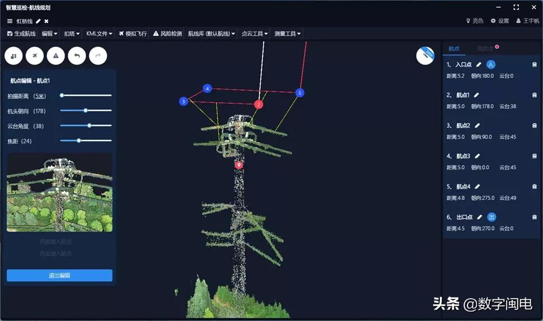The height and width of the screenshot is (321, 543).
Task: Edit the 航点2 pencil icon
Action: coord(477,125)
